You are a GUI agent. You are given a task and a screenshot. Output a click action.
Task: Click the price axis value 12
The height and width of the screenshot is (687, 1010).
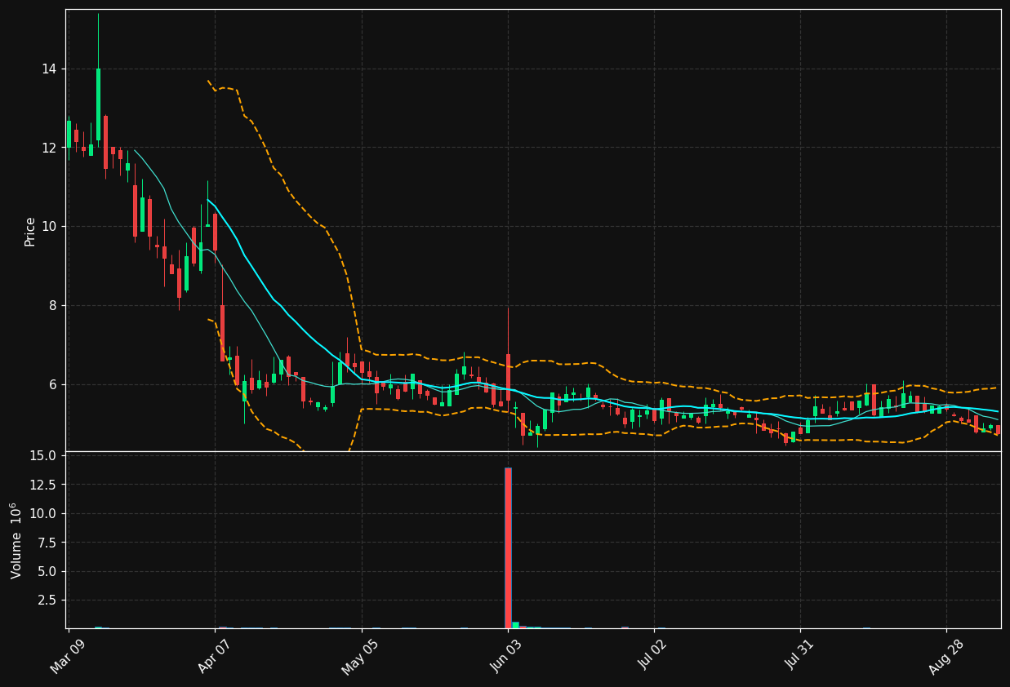[49, 148]
